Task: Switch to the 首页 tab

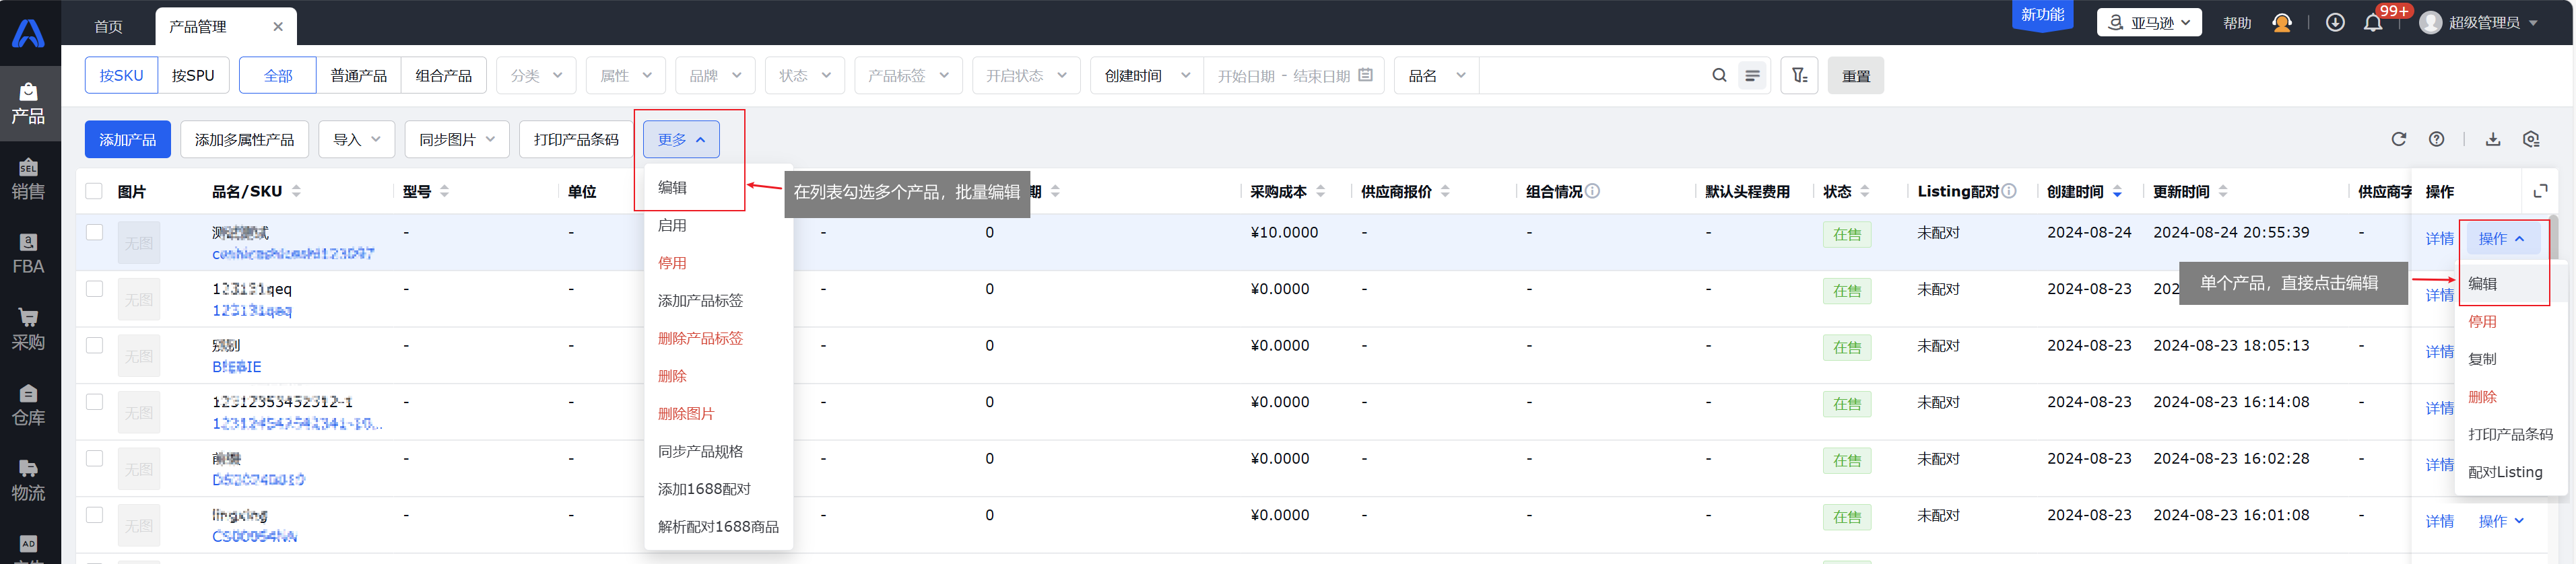Action: (108, 27)
